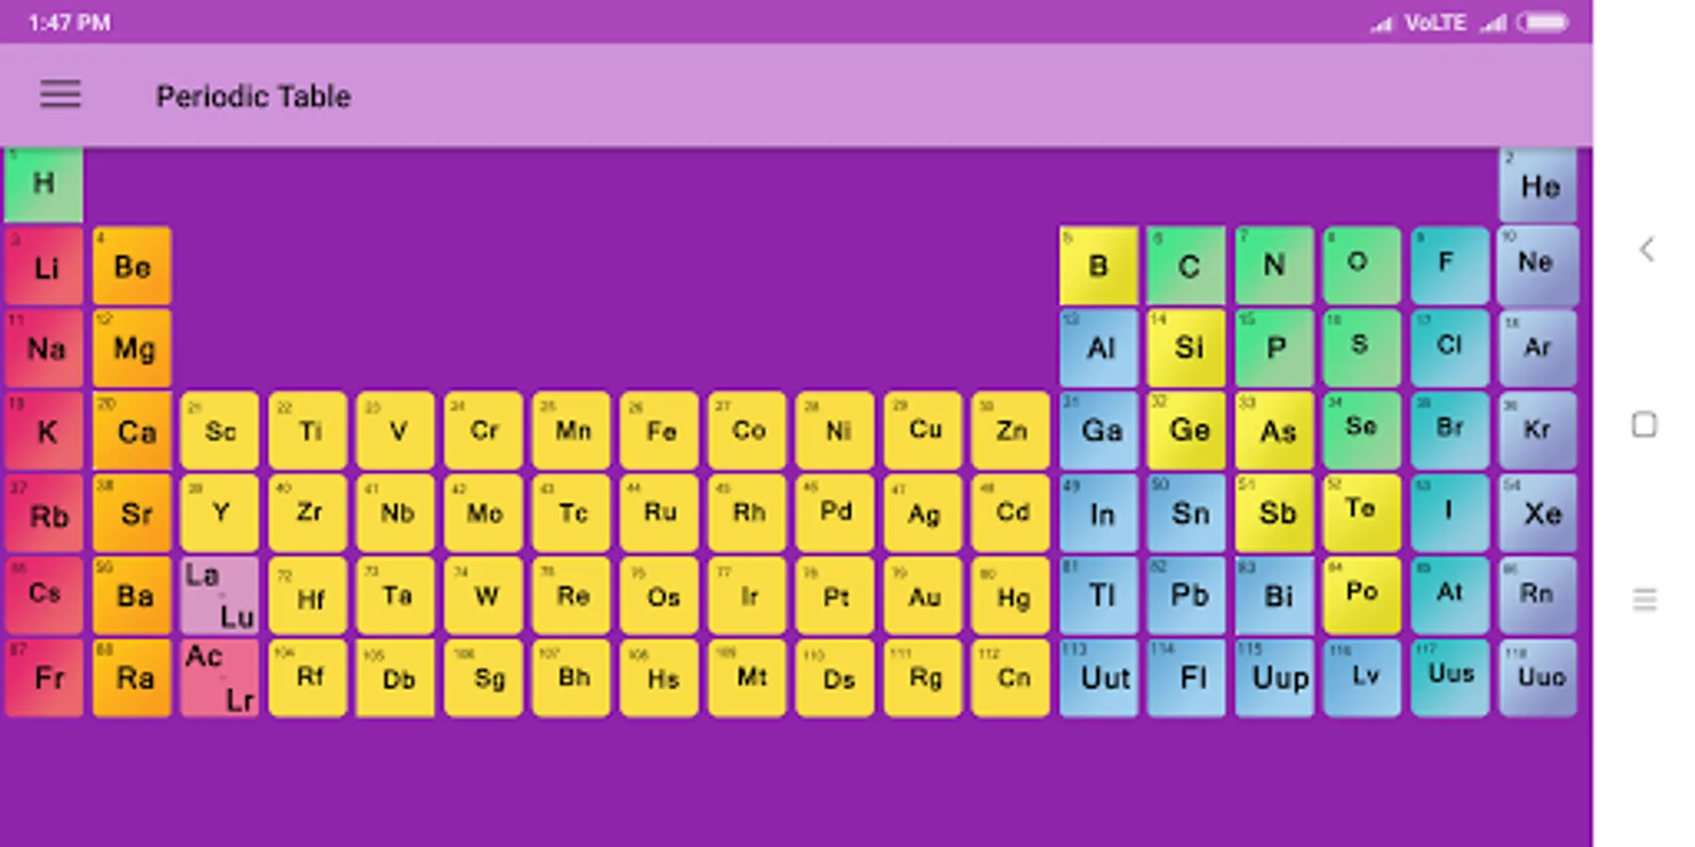Click the list icon near the bottom right edge
Image resolution: width=1695 pixels, height=847 pixels.
coord(1644,597)
